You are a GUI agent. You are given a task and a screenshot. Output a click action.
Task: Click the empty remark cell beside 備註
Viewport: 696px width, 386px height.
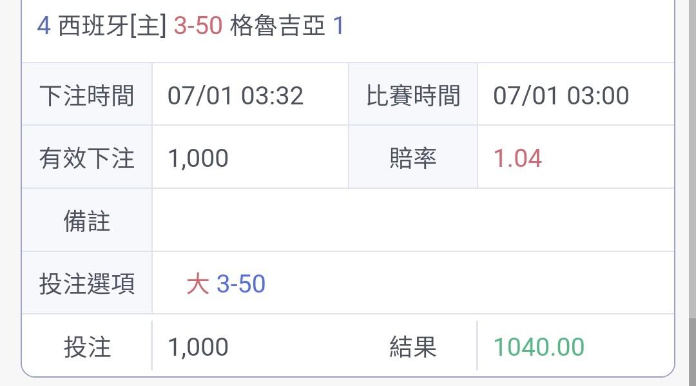[x=412, y=221]
